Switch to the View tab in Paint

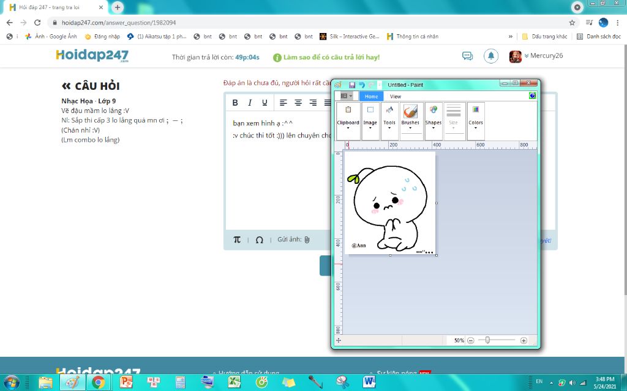tap(395, 96)
